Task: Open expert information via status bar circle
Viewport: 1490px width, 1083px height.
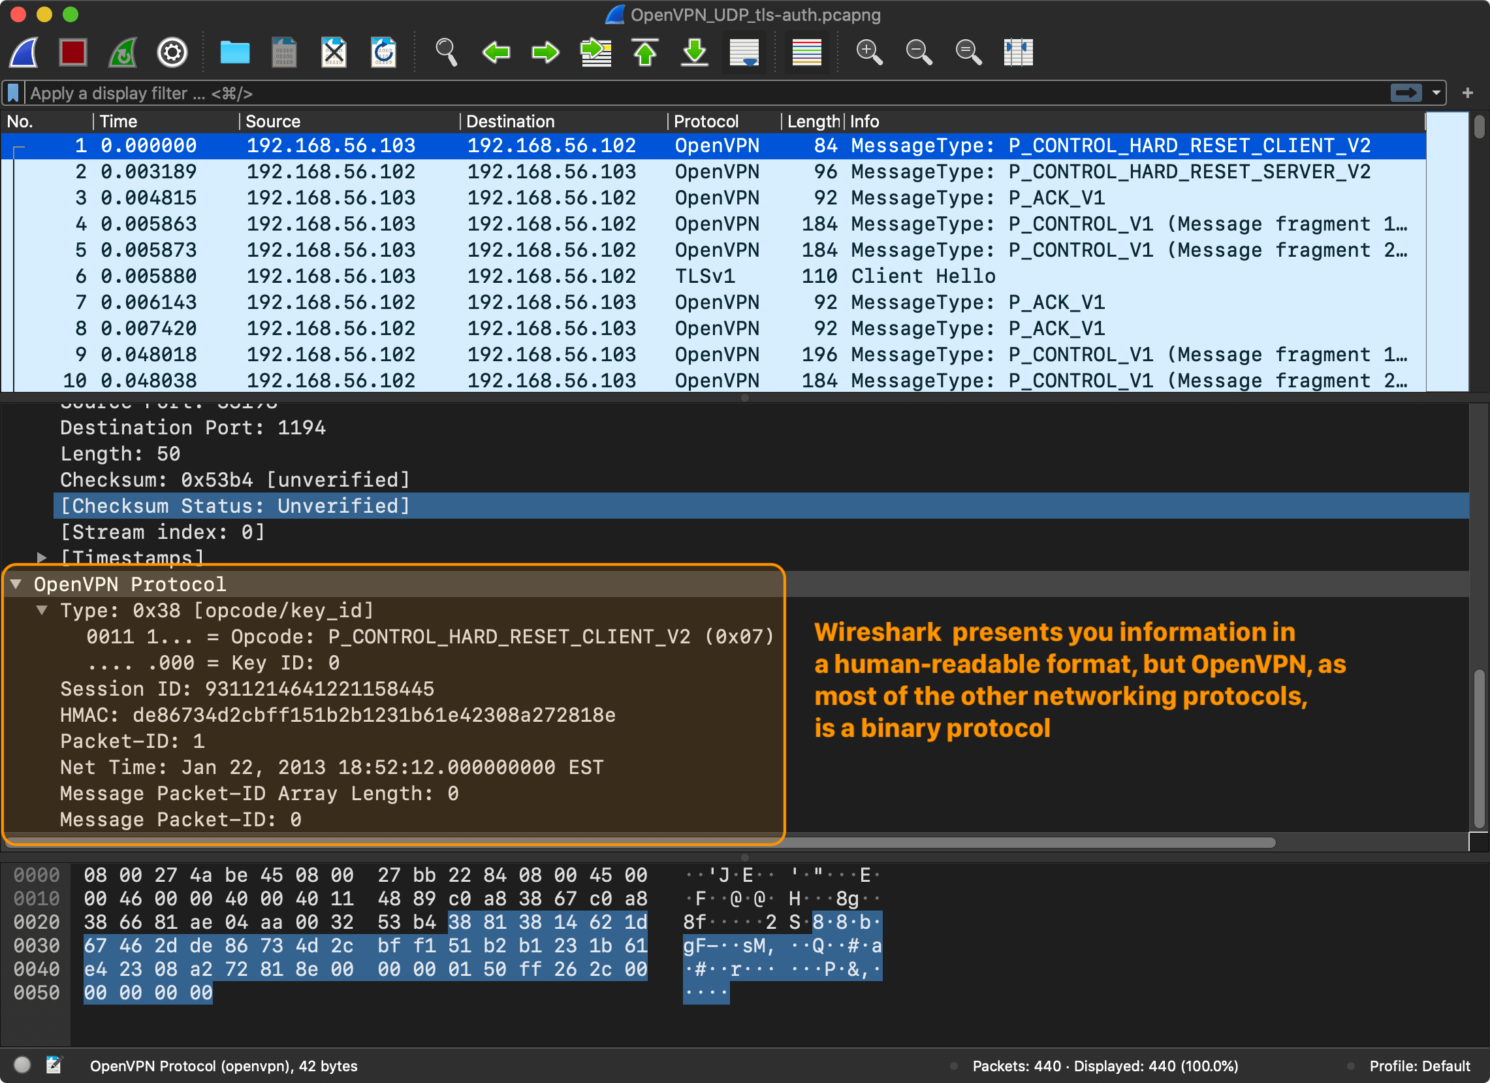Action: (x=22, y=1065)
